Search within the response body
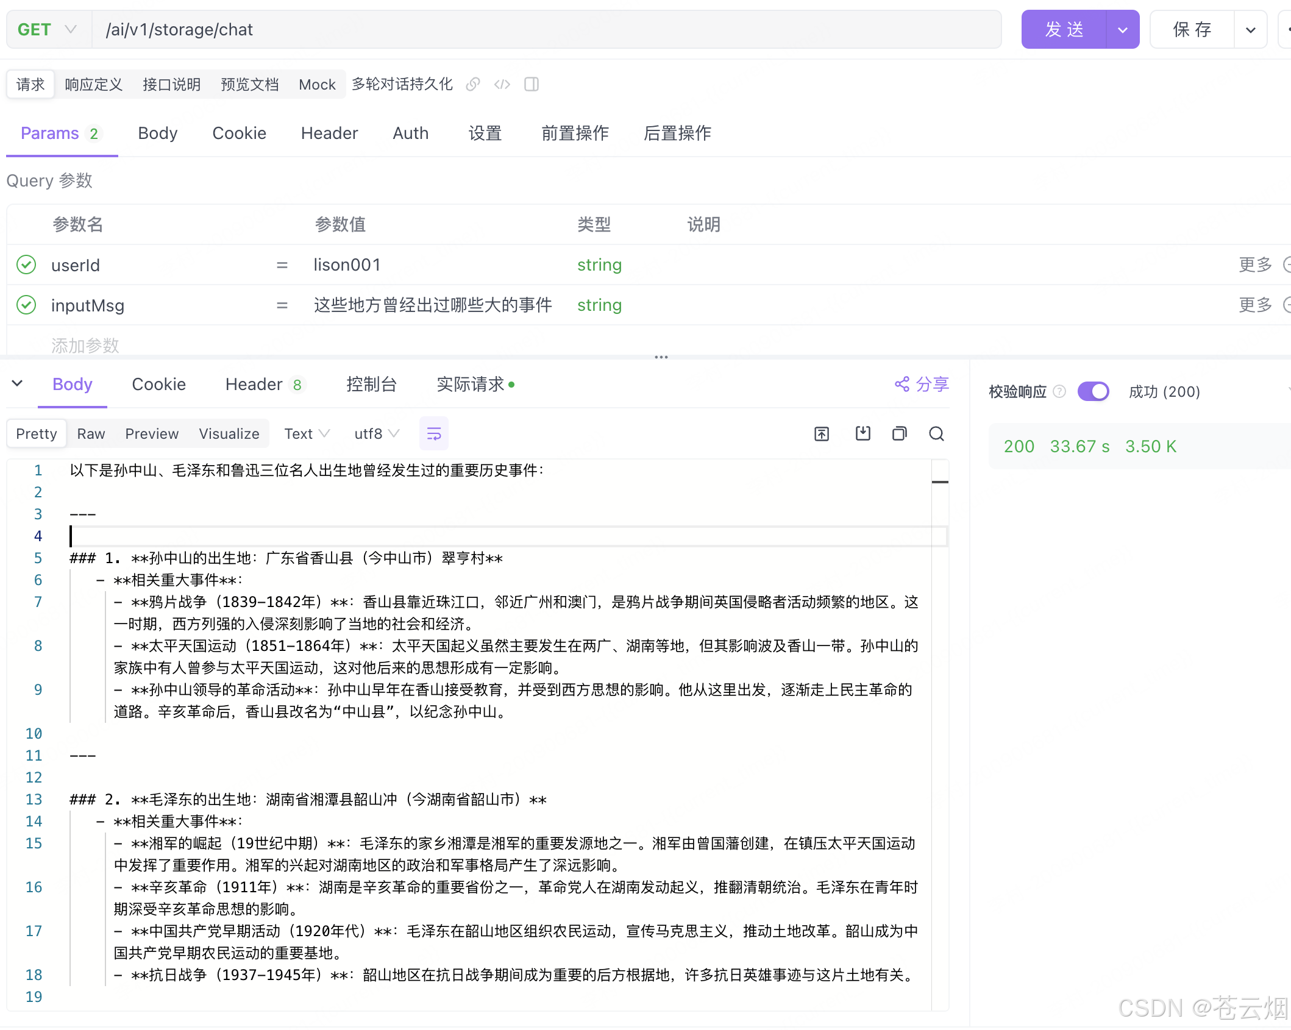Viewport: 1291px width, 1030px height. coord(937,433)
